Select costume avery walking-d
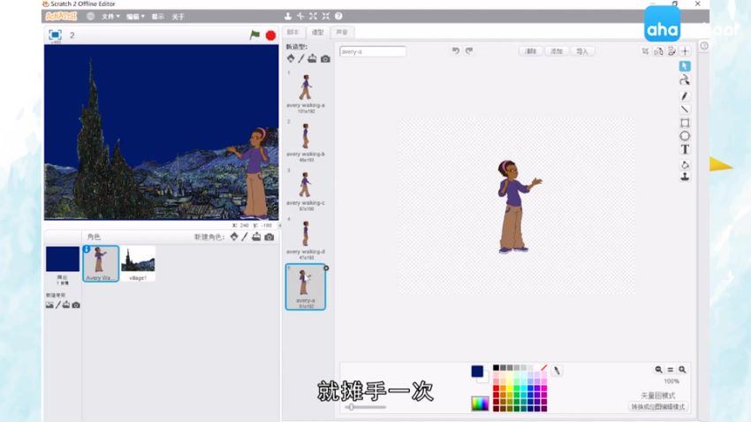The height and width of the screenshot is (422, 751). [x=306, y=238]
